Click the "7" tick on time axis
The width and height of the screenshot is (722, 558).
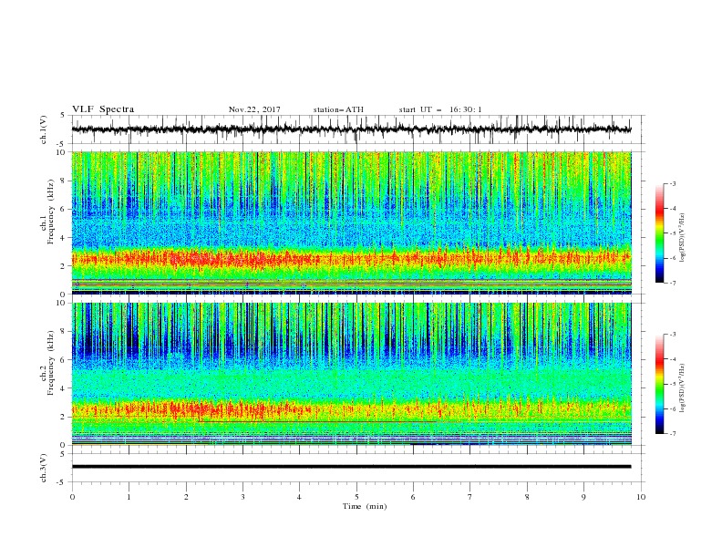[x=470, y=497]
